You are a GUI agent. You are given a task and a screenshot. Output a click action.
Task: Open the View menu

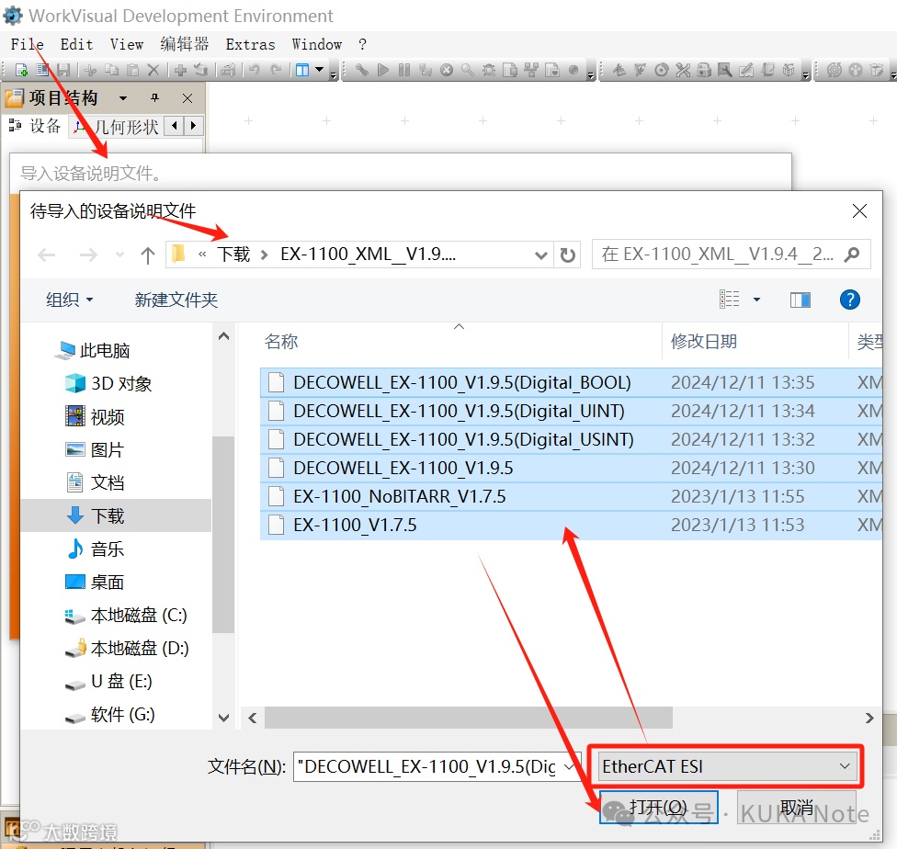pos(127,44)
